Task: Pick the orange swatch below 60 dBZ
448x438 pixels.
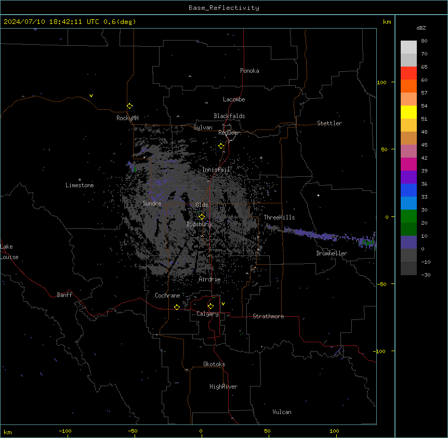Action: pos(409,86)
